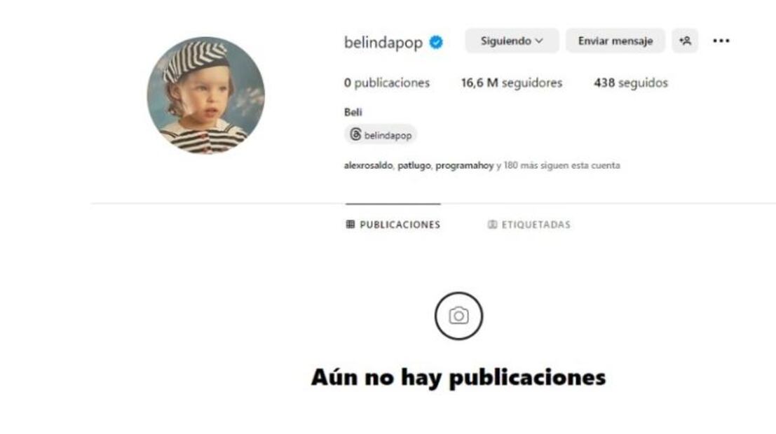
Task: Open the belindapop Threads profile link
Action: pos(380,134)
